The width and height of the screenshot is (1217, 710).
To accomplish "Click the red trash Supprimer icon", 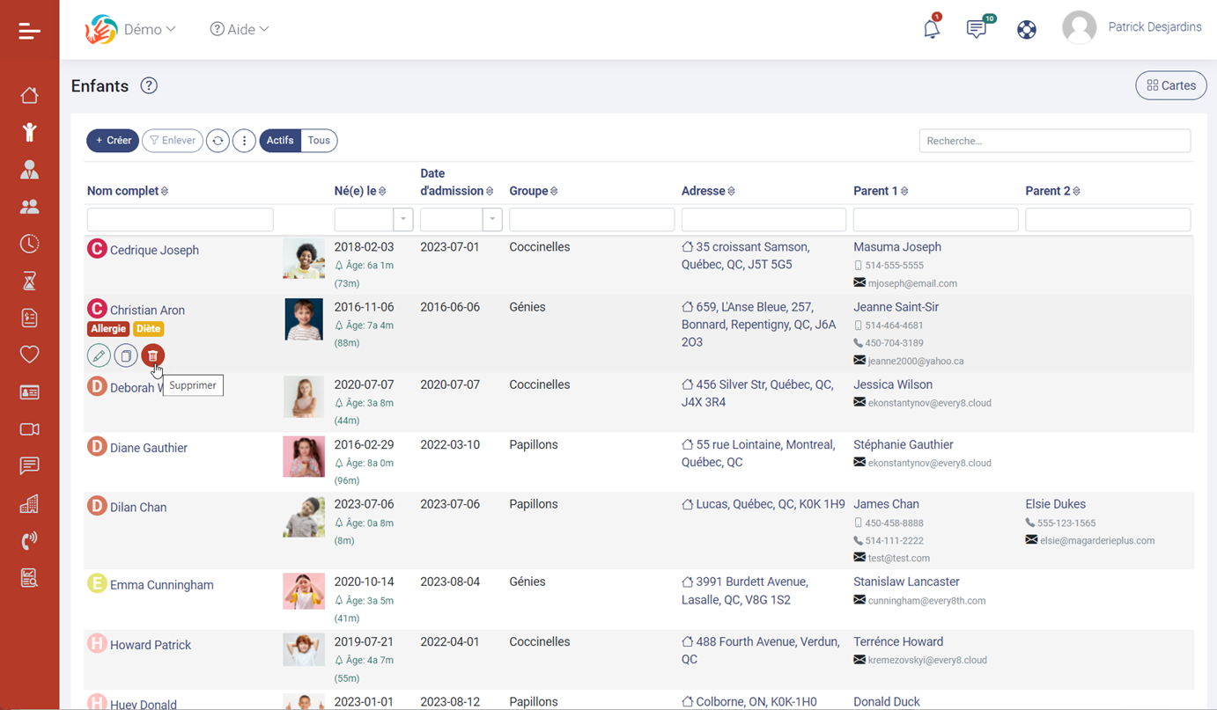I will [153, 355].
